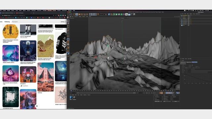The height and width of the screenshot is (119, 212).
Task: Toggle enable checkmark of topmost Object Manager object
Action: coord(190,16)
